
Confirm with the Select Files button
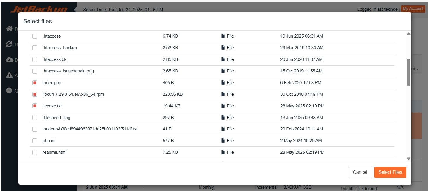(x=390, y=172)
